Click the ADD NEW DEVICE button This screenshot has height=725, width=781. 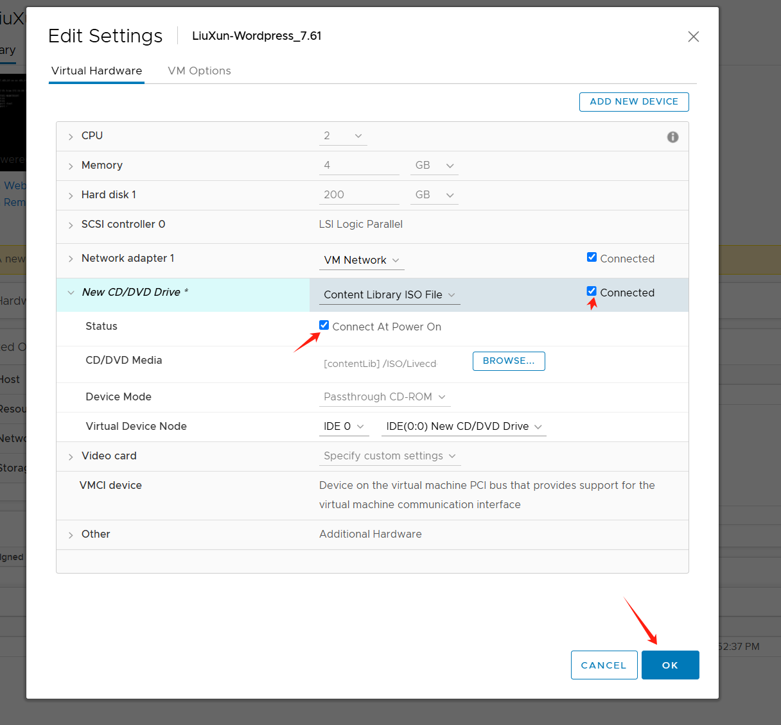pyautogui.click(x=634, y=101)
